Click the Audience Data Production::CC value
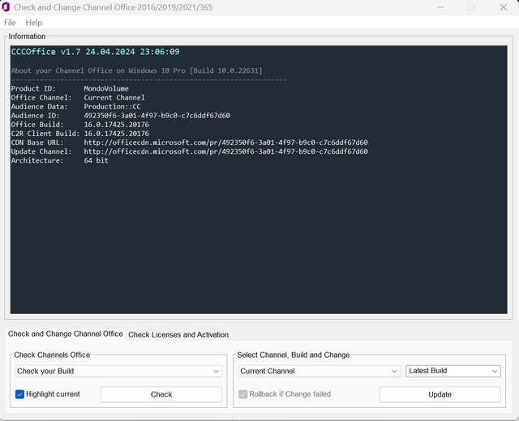The width and height of the screenshot is (519, 421). pos(112,106)
